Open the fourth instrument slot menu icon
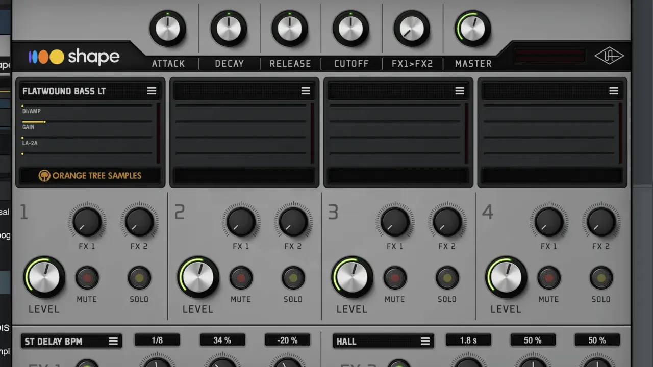Screen dimensions: 653x367 click(x=614, y=91)
